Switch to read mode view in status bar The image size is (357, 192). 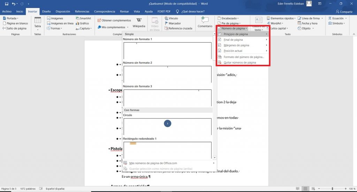point(298,189)
